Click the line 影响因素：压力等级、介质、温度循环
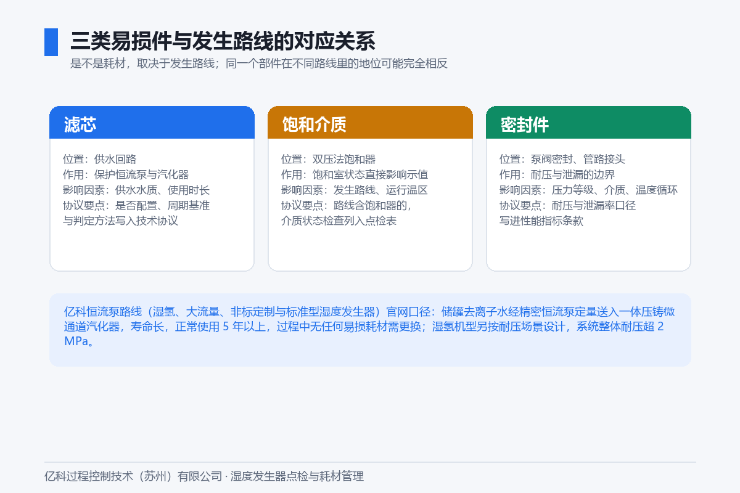Screen dimensions: 740x493 [588, 190]
